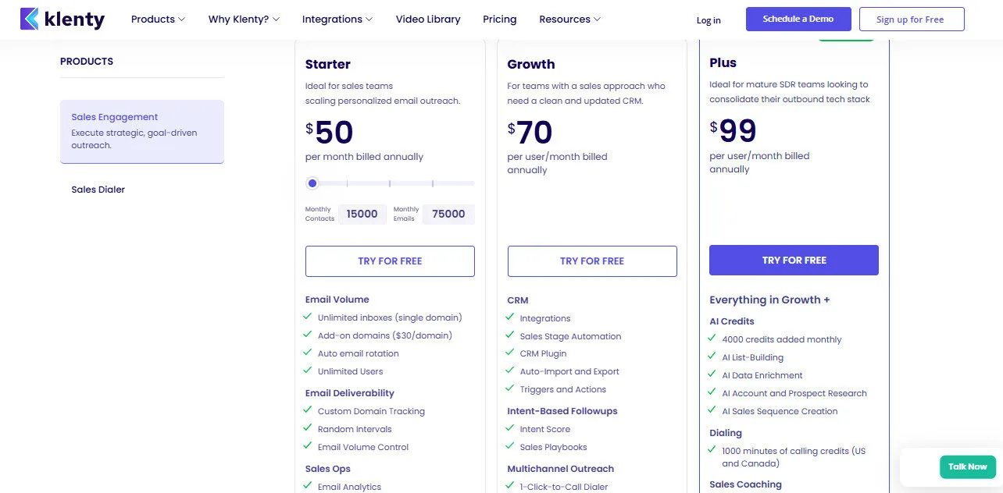This screenshot has height=493, width=1003.
Task: Click the checkmark beside AI List-Building
Action: point(712,356)
